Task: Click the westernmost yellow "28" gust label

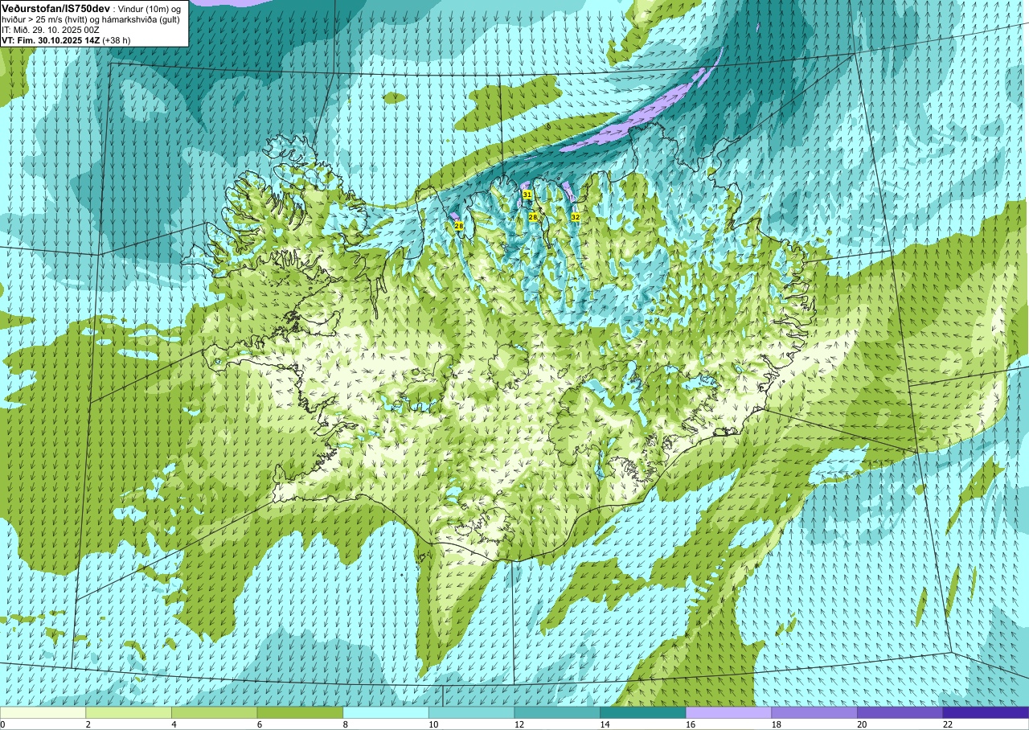Action: click(x=458, y=226)
